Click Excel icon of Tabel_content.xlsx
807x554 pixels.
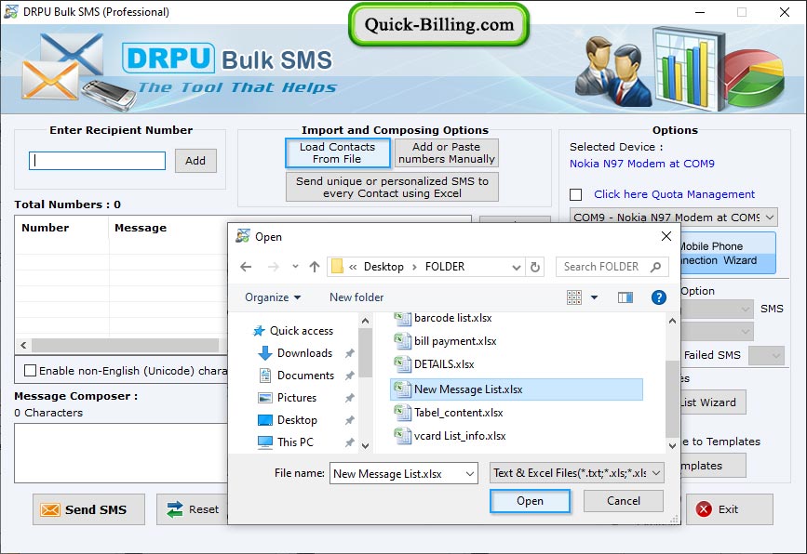click(x=402, y=413)
